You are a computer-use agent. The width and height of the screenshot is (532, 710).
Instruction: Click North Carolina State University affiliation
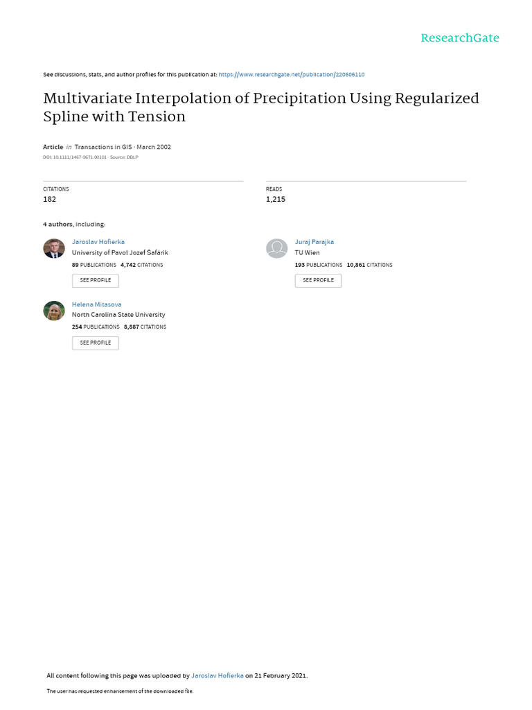click(x=118, y=315)
